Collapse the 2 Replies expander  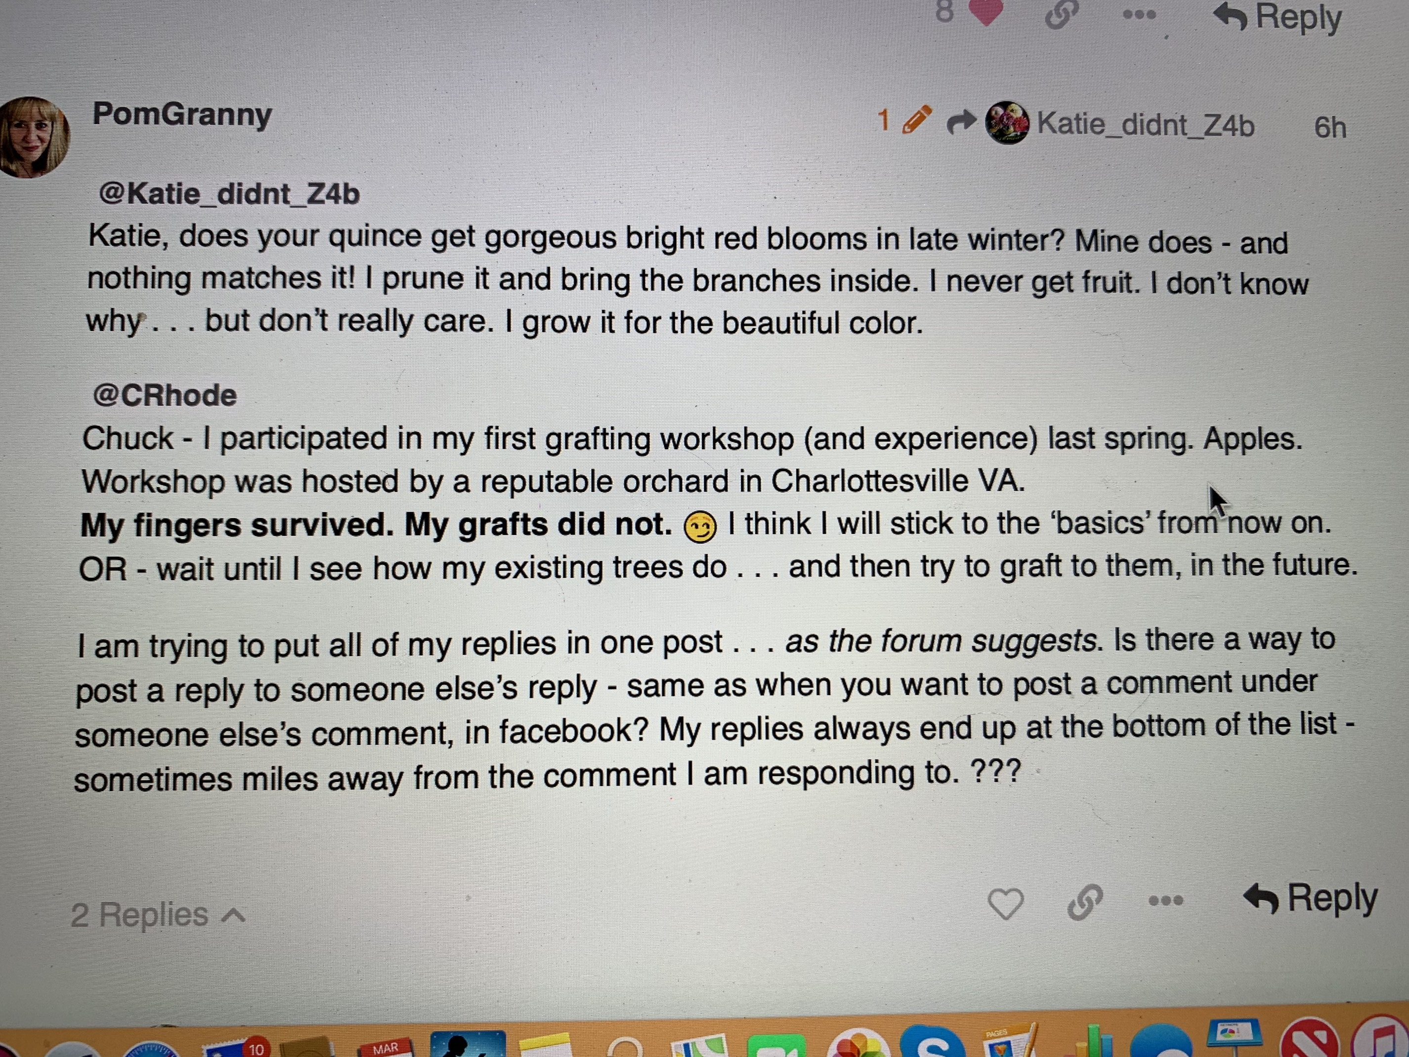157,915
